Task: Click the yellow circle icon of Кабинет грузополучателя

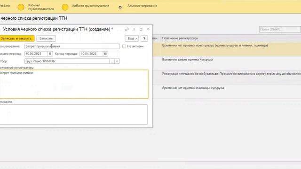Action: tap(65, 8)
